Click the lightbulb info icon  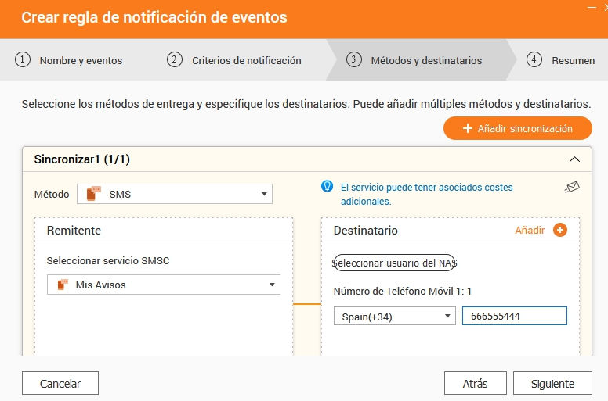click(x=328, y=187)
